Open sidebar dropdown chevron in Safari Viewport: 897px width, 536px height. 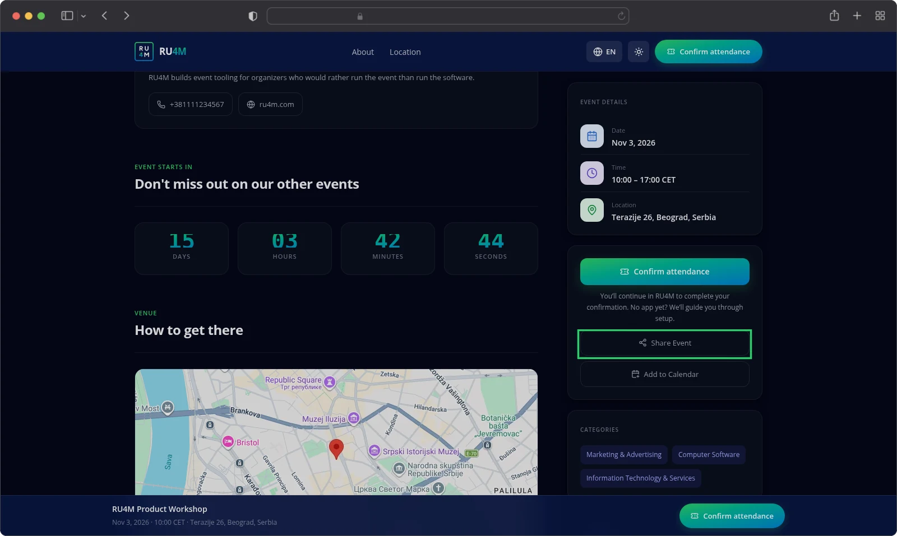coord(84,16)
